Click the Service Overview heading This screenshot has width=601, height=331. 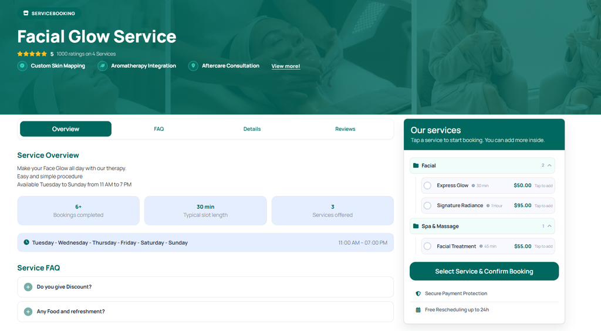click(48, 155)
